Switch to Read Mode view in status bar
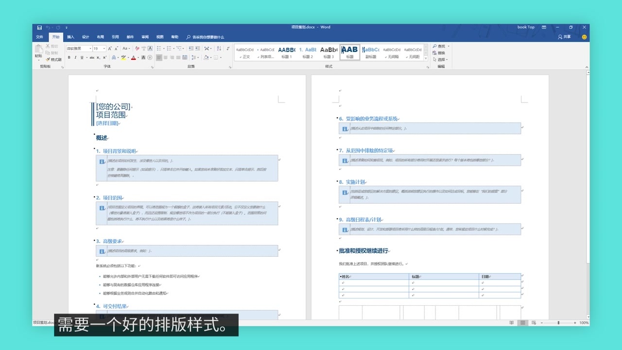622x350 pixels. (511, 323)
